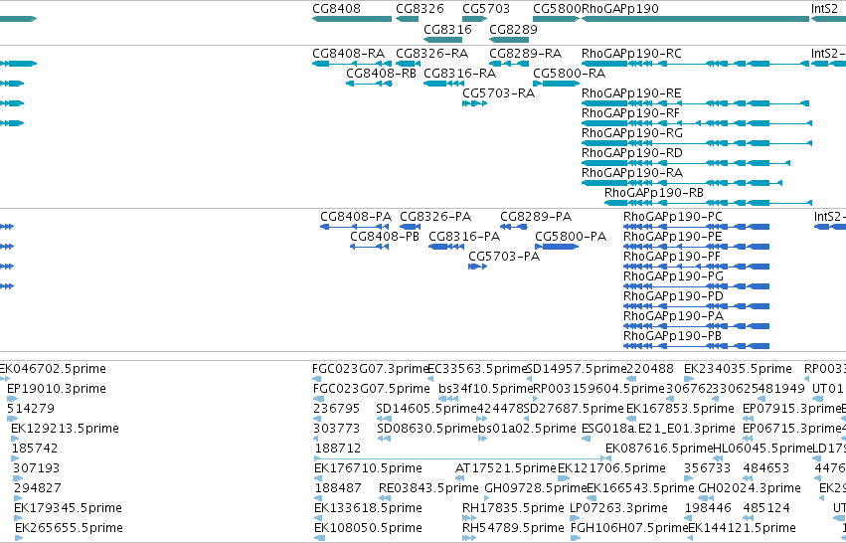Select protein CG5800-PA
Image resolution: width=846 pixels, height=543 pixels.
(x=557, y=247)
